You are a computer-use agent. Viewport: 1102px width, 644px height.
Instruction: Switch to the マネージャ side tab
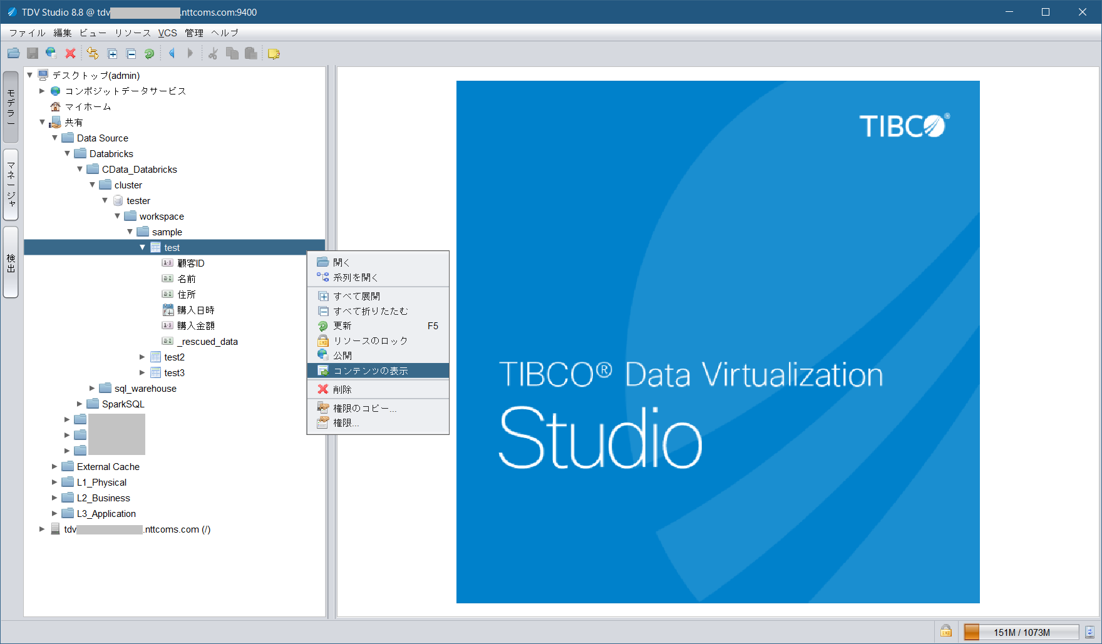click(x=11, y=185)
